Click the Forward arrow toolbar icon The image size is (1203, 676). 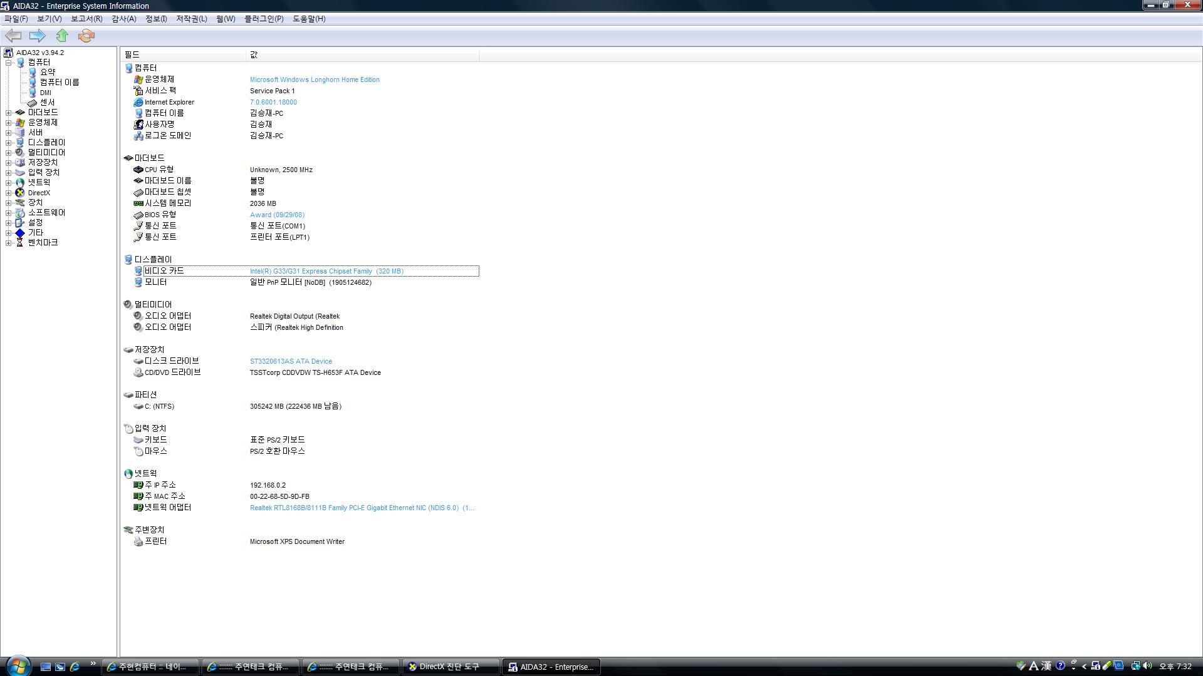(x=38, y=36)
